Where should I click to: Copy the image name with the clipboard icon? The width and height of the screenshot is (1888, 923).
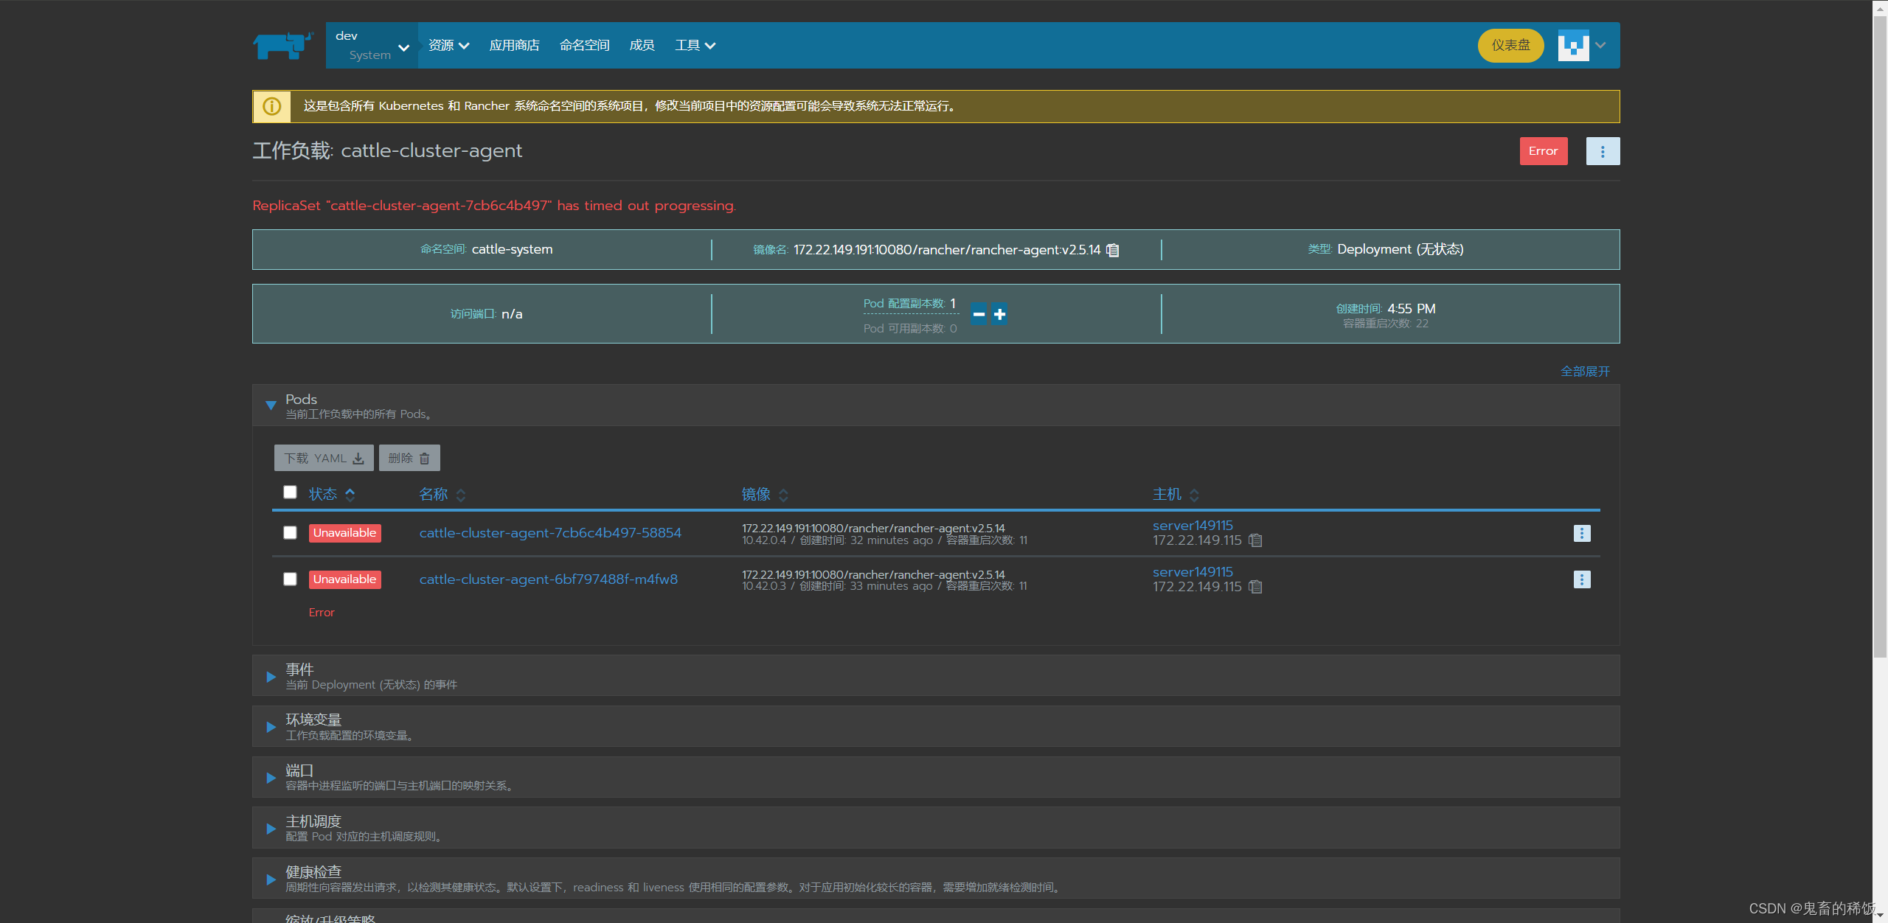point(1113,250)
